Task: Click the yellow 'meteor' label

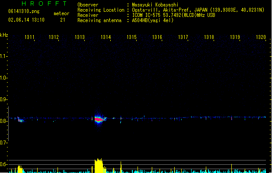Action: [x=61, y=13]
